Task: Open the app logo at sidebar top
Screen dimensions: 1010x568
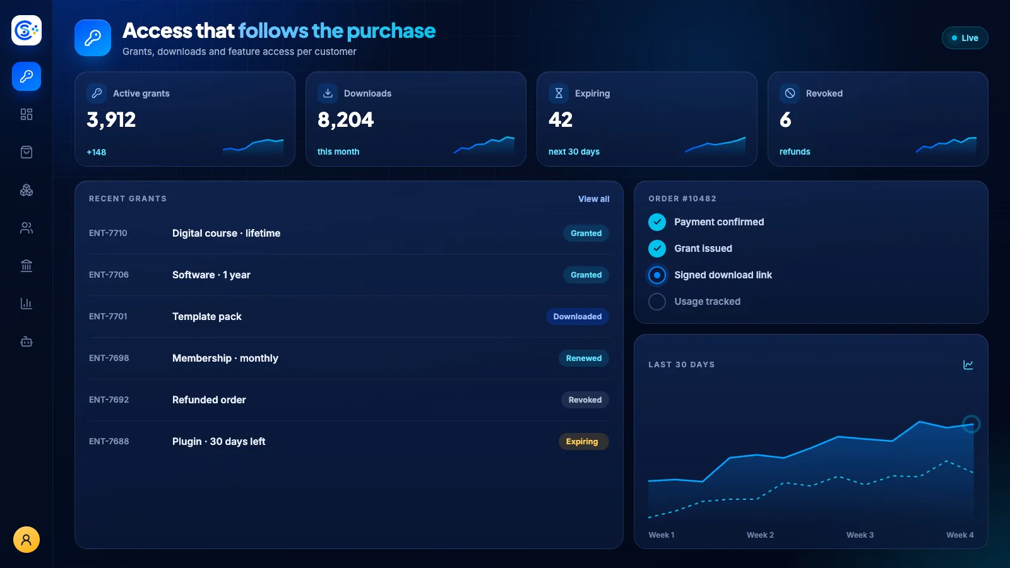Action: tap(27, 30)
